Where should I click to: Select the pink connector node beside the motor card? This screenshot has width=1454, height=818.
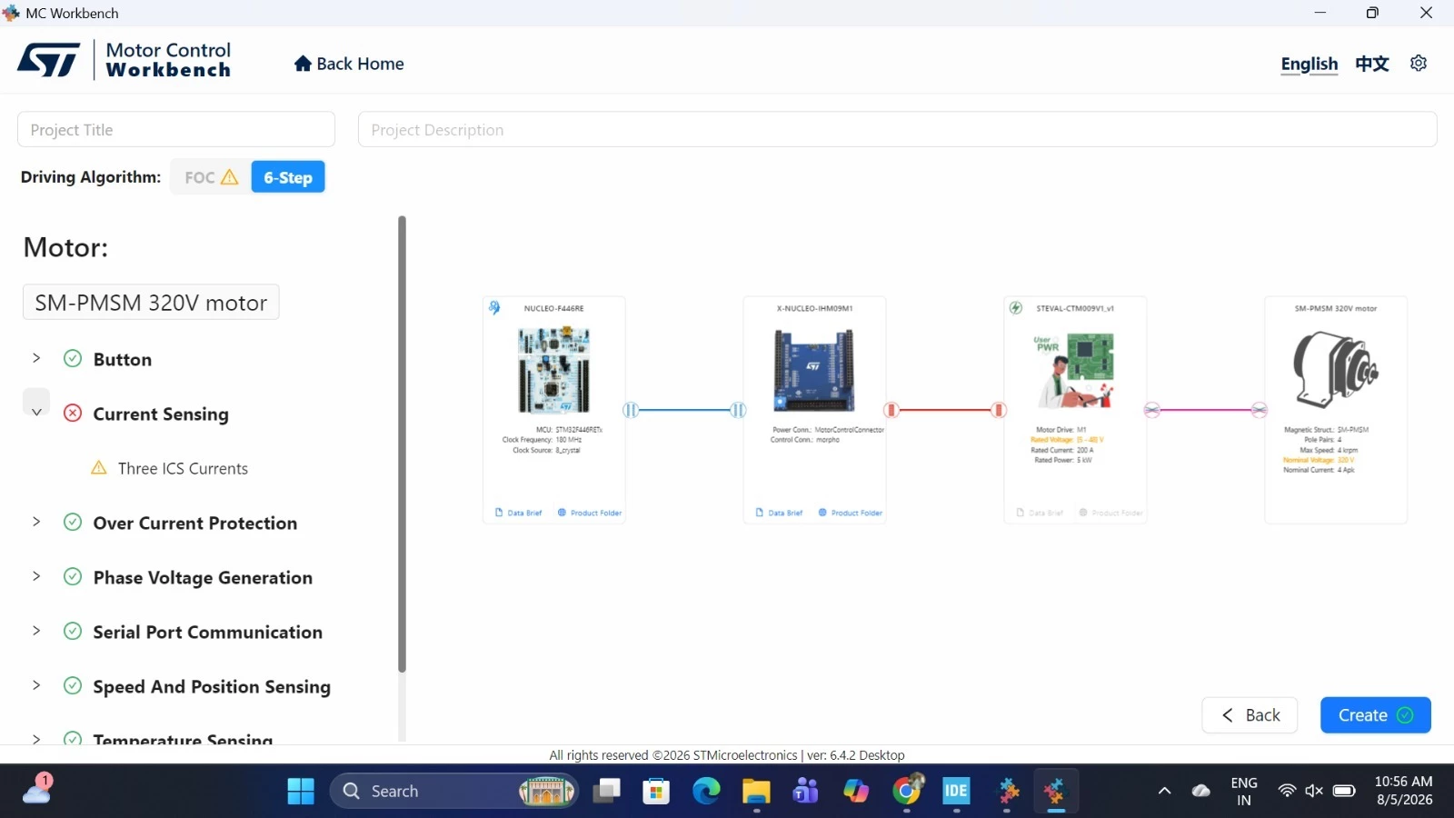click(1260, 410)
